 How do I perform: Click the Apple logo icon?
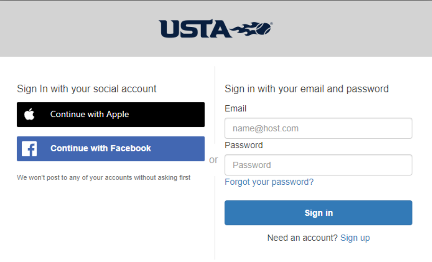(x=29, y=114)
